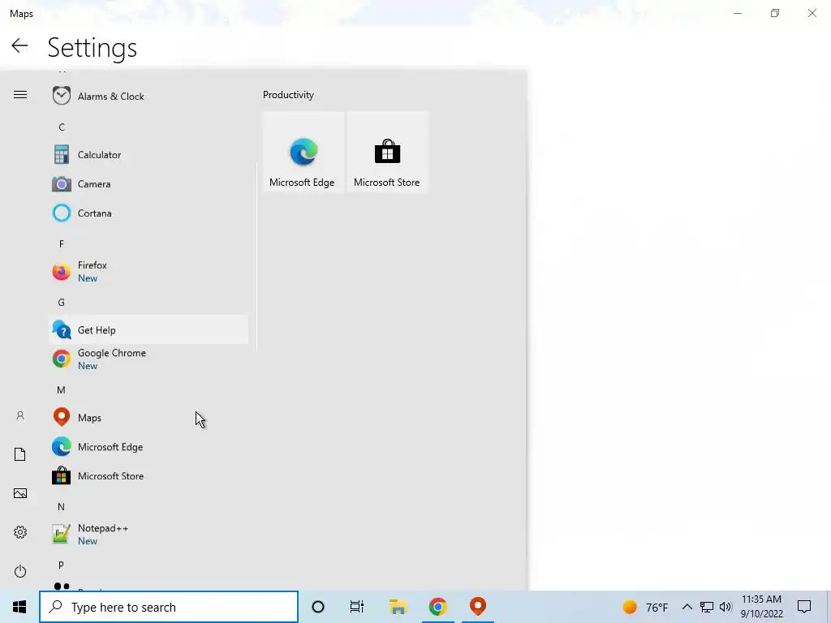Open the Action Center notifications
831x623 pixels.
click(x=804, y=607)
